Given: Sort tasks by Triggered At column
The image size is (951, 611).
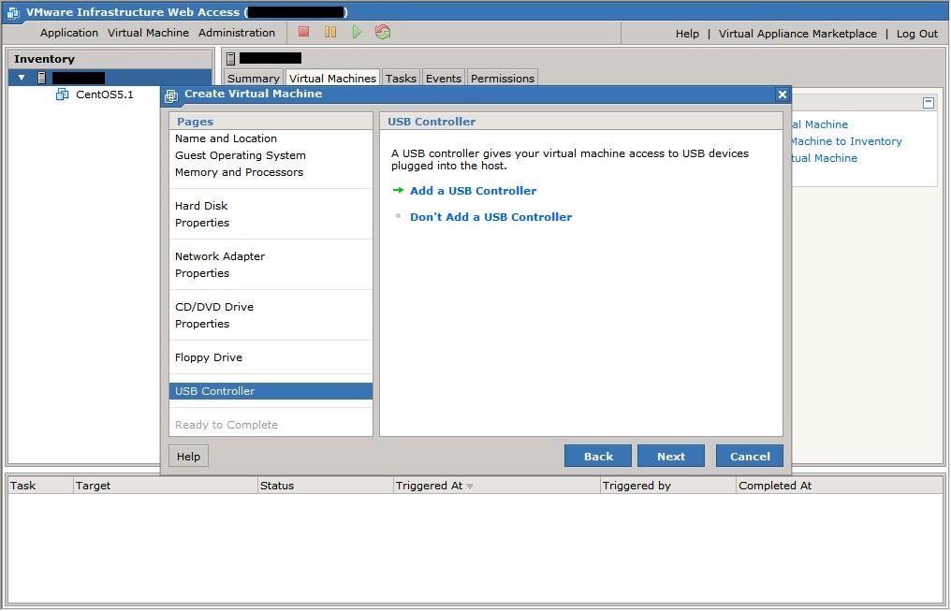Looking at the screenshot, I should tap(497, 486).
